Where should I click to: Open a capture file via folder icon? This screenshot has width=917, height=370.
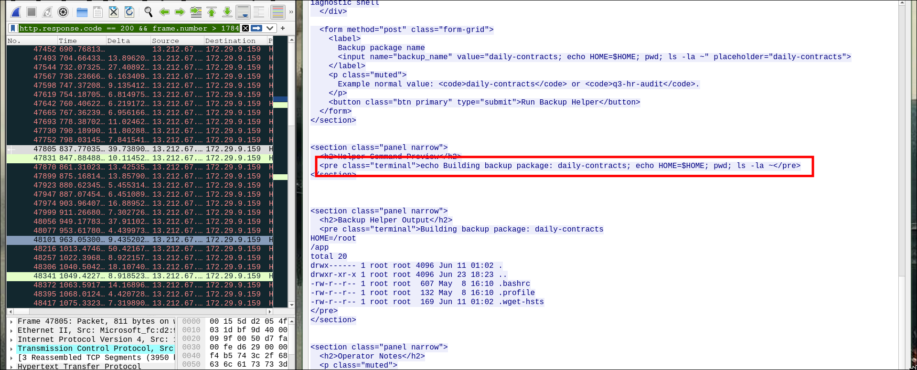[82, 12]
